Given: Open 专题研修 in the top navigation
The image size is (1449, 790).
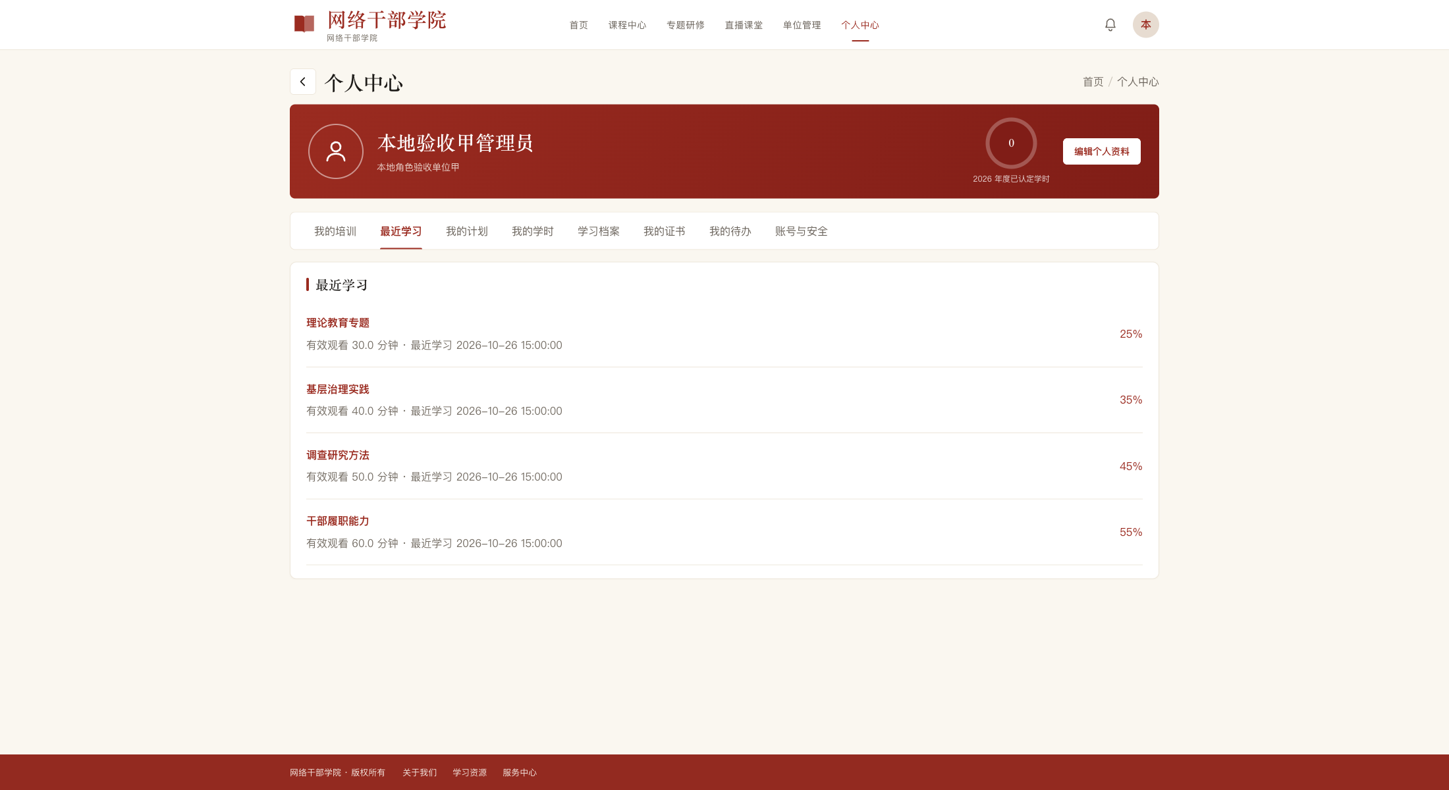Looking at the screenshot, I should 686,25.
